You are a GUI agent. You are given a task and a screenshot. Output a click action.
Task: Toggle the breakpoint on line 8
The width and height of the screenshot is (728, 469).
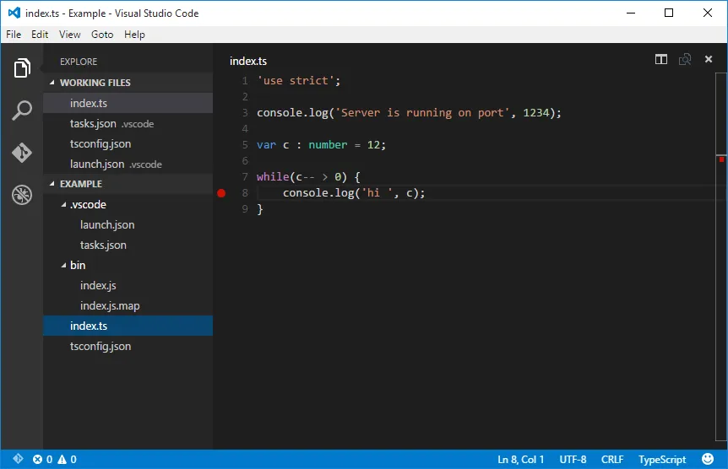coord(221,193)
